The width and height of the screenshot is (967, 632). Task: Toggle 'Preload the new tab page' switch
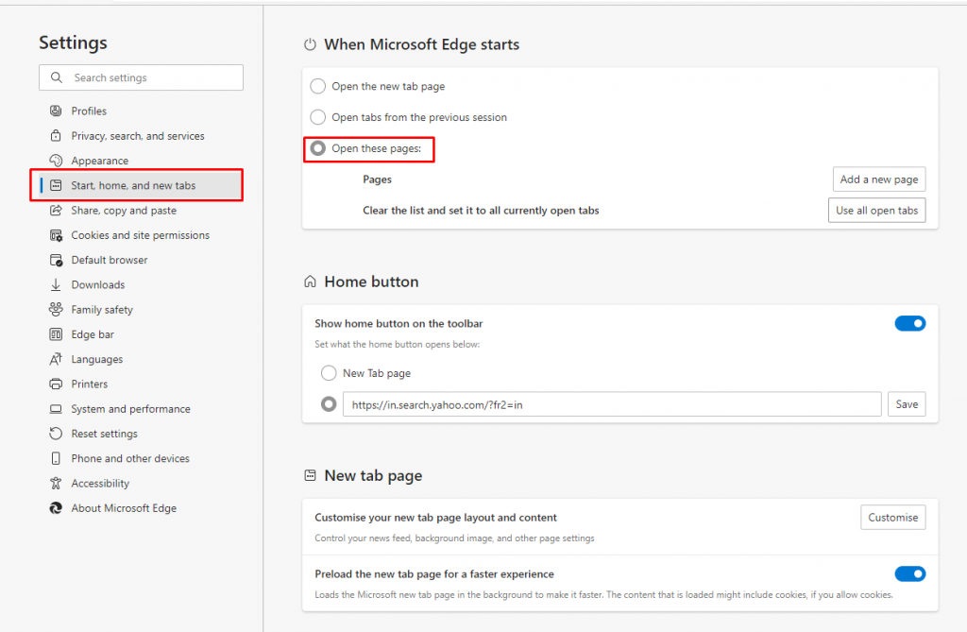(909, 574)
